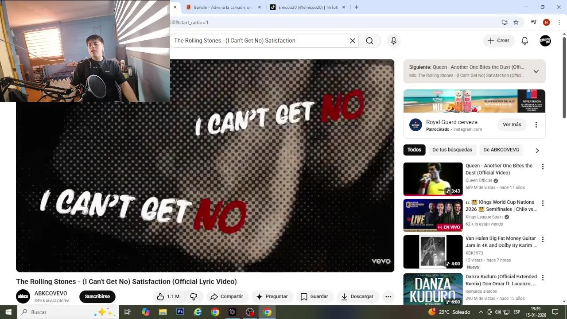Click the volume icon in system tray
Image resolution: width=567 pixels, height=319 pixels.
[x=497, y=312]
